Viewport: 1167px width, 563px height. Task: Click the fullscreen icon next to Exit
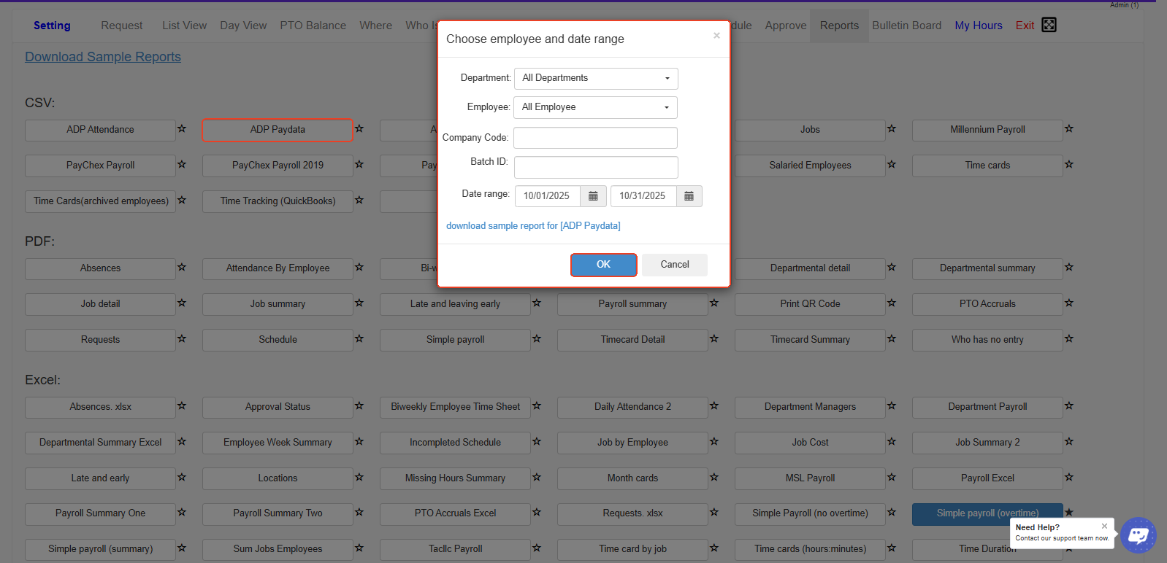[1049, 25]
